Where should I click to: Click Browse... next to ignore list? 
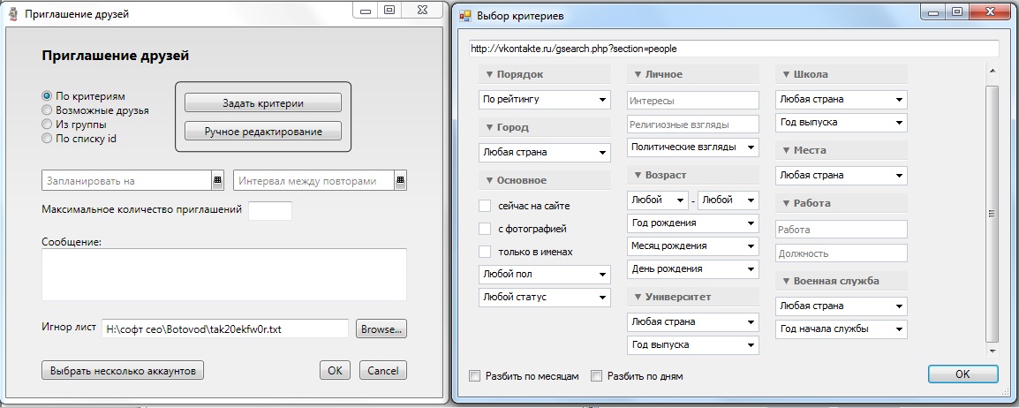coord(381,329)
